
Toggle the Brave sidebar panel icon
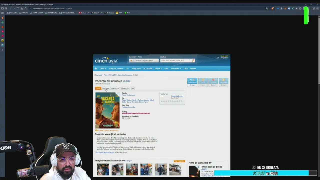tap(2, 8)
